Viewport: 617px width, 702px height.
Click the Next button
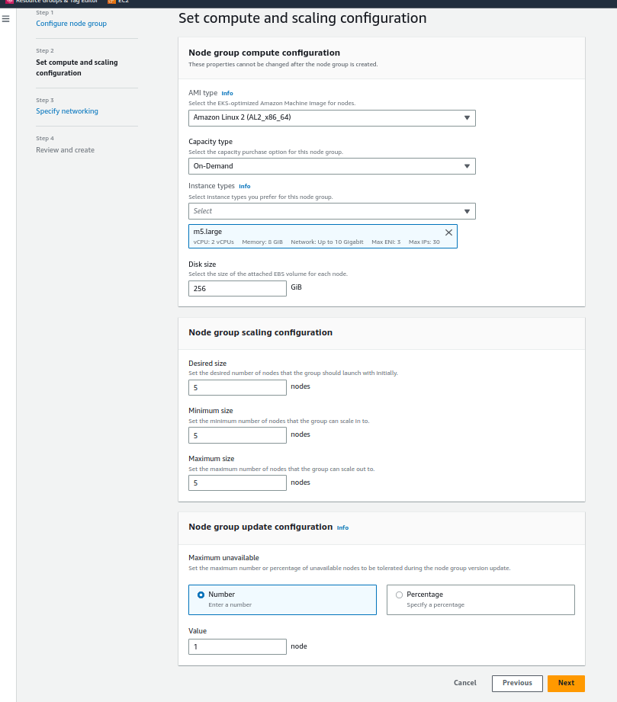tap(566, 683)
